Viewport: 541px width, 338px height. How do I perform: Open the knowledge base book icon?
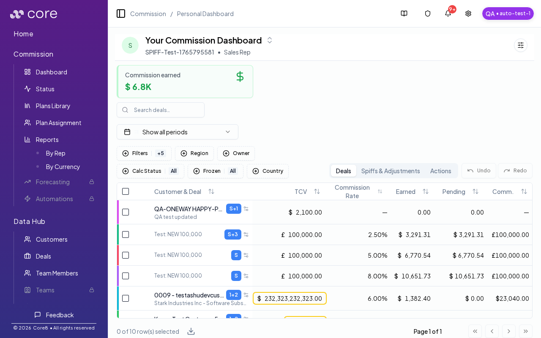[x=404, y=14]
